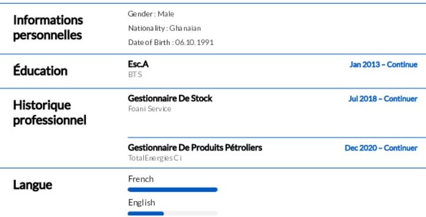The image size is (426, 217).
Task: Click the Date of Birth line
Action: [171, 43]
